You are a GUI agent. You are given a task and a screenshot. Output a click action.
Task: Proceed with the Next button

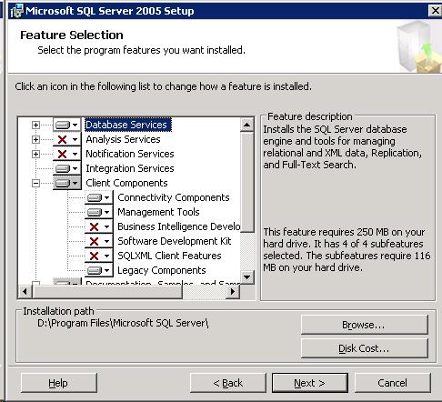pyautogui.click(x=310, y=383)
